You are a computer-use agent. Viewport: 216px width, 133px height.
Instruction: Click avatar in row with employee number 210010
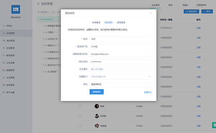point(97,126)
